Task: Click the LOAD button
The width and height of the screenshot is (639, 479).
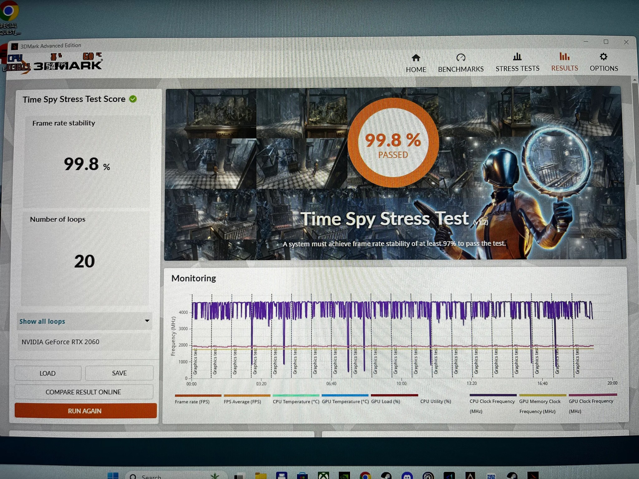Action: (x=48, y=373)
